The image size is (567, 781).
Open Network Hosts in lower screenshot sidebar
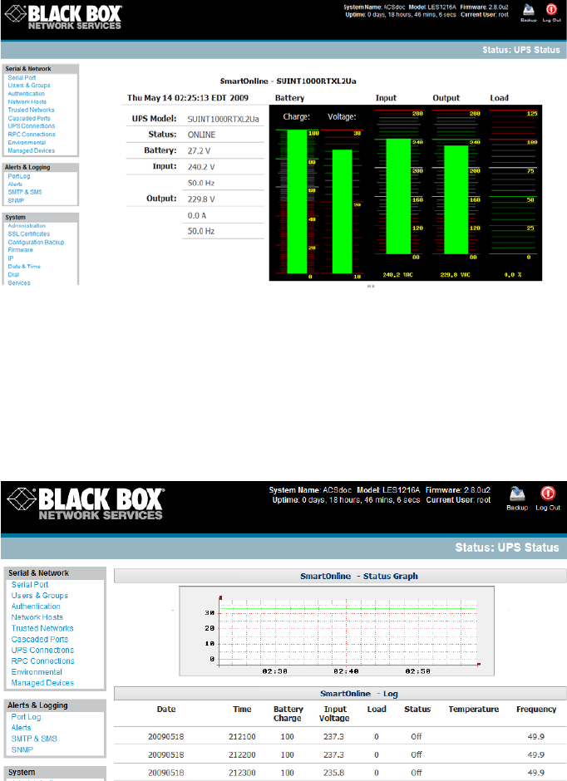(37, 617)
